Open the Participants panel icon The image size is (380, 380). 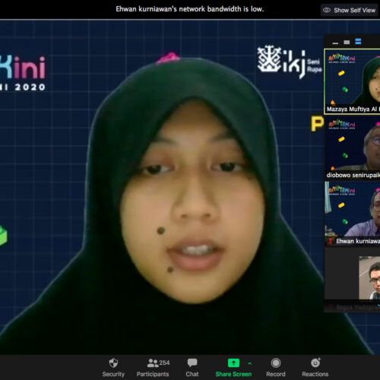point(153,363)
